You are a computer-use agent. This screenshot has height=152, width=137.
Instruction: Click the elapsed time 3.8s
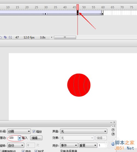(43, 37)
